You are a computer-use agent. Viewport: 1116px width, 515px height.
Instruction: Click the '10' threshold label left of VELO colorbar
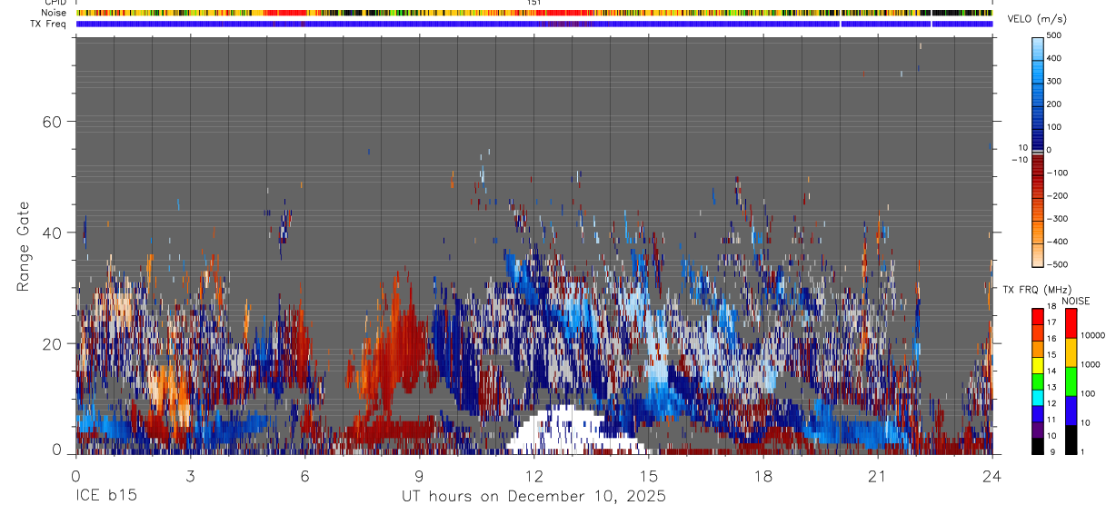[1021, 147]
